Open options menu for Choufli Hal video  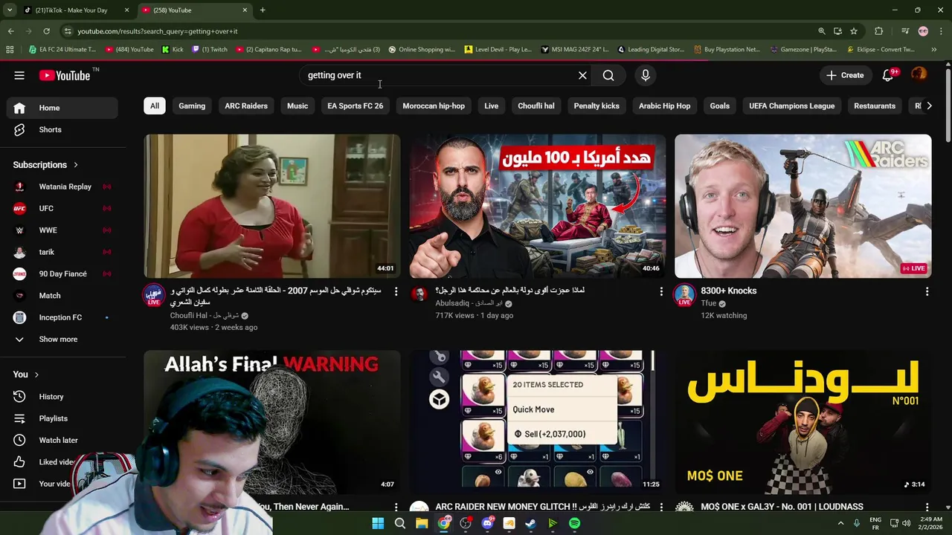pyautogui.click(x=396, y=292)
